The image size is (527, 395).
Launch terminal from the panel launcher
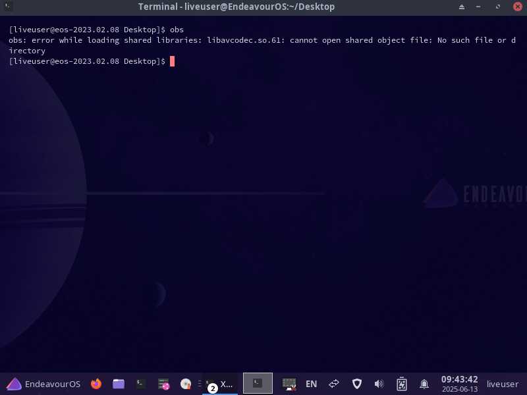click(x=140, y=384)
